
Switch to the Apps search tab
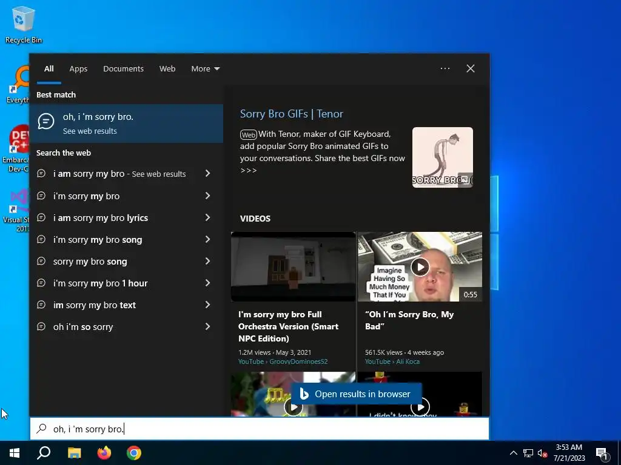78,69
